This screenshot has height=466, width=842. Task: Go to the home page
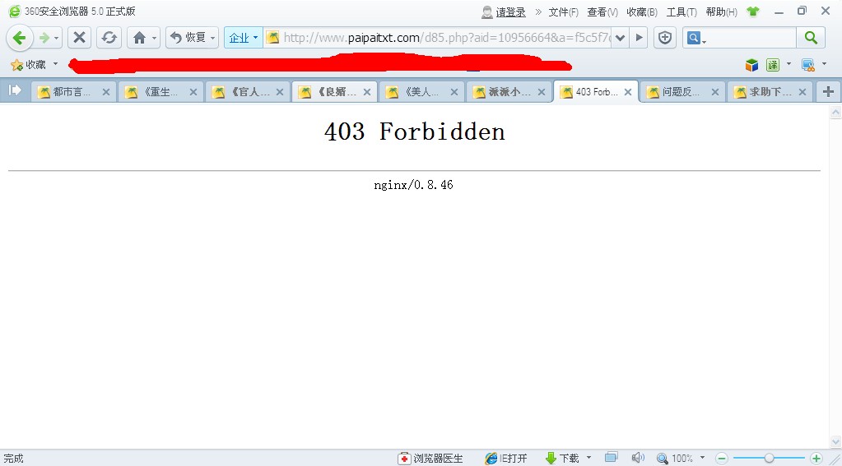[x=139, y=38]
